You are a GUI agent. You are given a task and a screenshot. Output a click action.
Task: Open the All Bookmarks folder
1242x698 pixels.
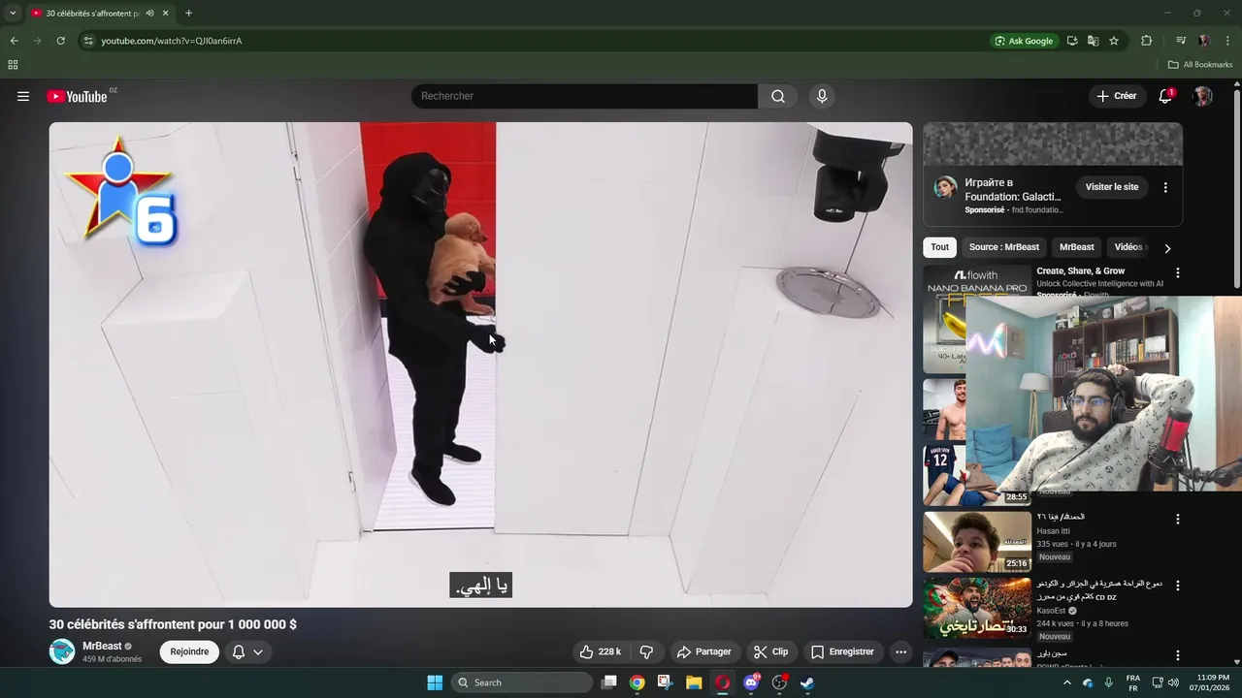pos(1200,65)
